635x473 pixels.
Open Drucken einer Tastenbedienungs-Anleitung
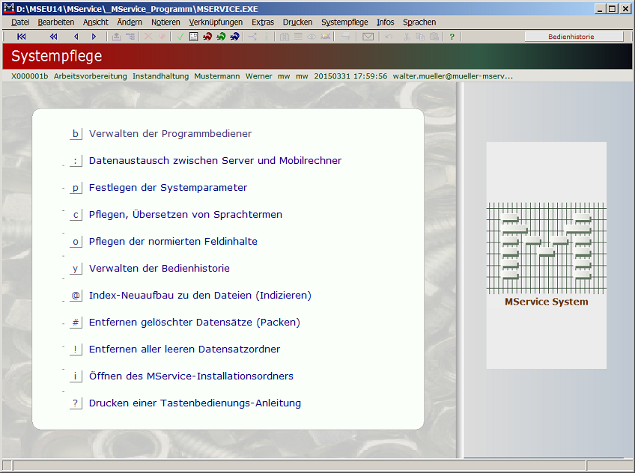pos(195,403)
